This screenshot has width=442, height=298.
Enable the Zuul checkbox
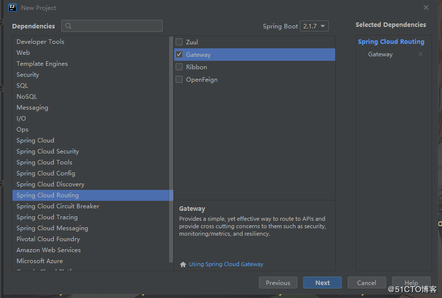(179, 42)
